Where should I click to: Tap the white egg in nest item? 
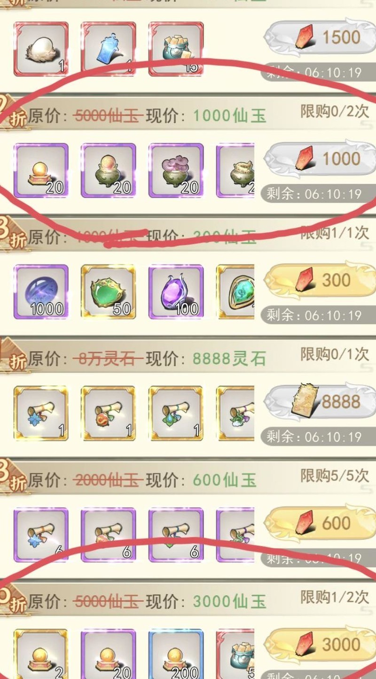click(41, 49)
